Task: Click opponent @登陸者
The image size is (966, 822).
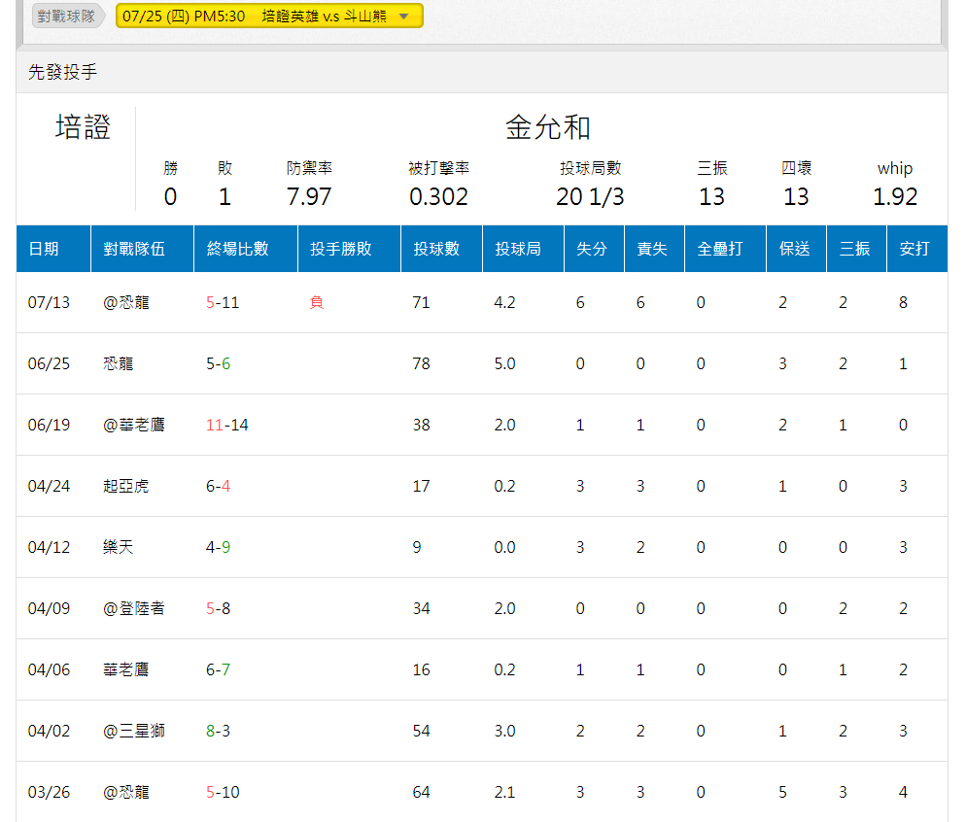Action: pyautogui.click(x=134, y=608)
